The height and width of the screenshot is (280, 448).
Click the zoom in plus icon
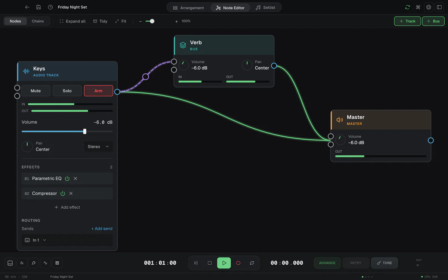pos(177,21)
